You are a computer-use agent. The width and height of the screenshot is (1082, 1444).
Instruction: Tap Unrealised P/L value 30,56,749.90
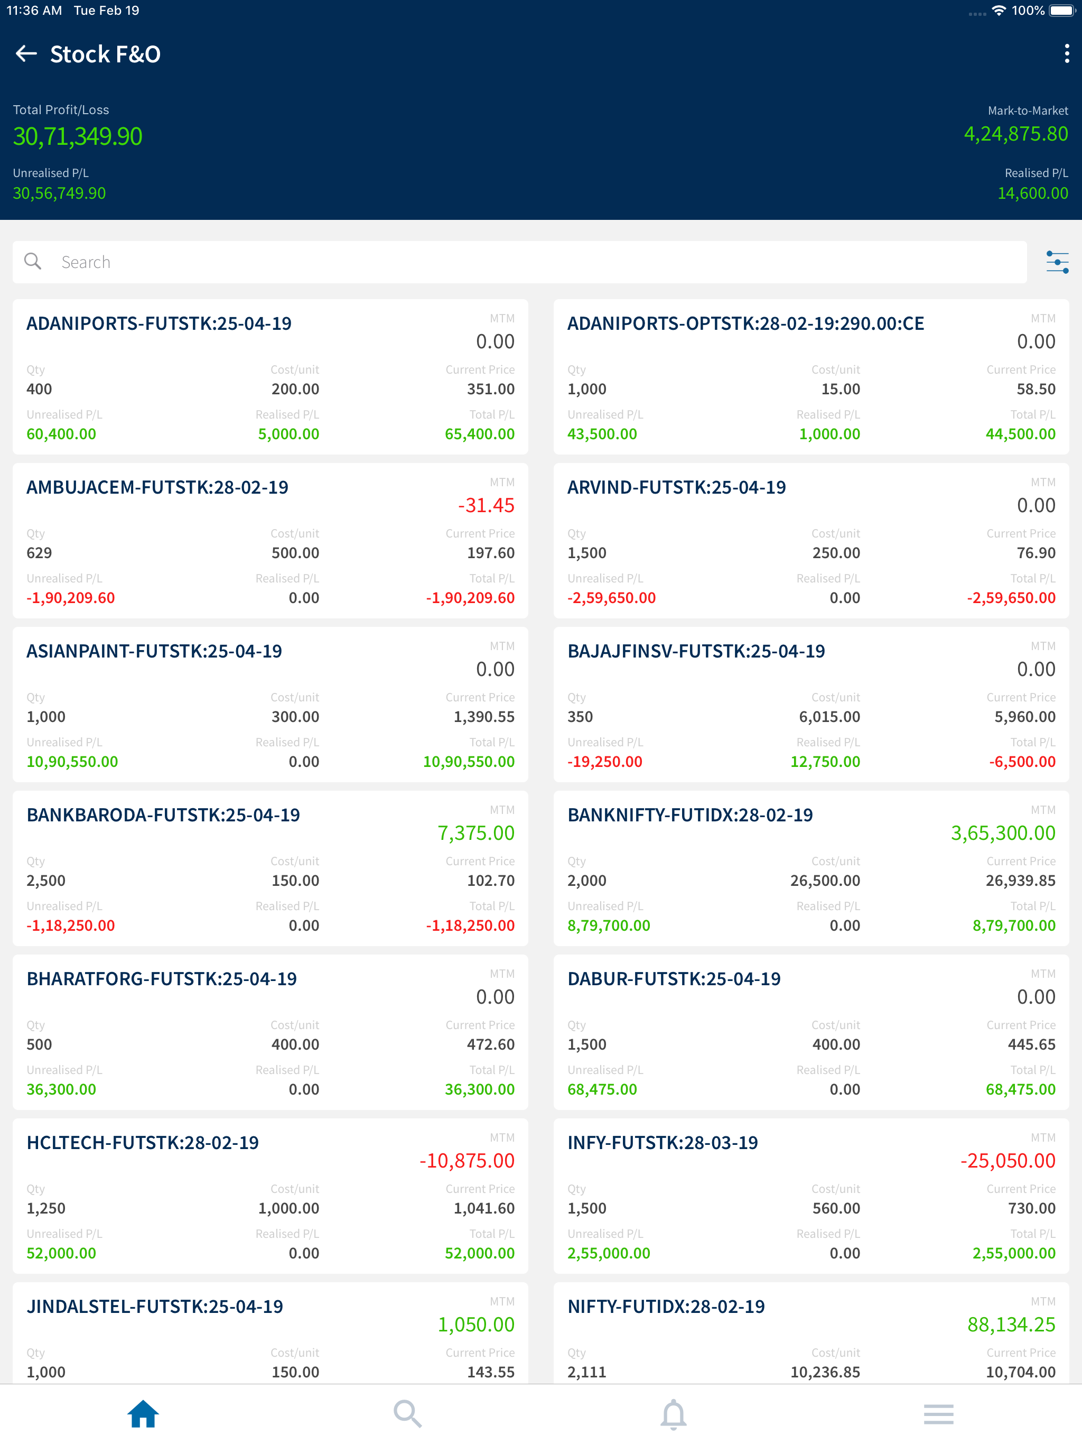tap(59, 193)
